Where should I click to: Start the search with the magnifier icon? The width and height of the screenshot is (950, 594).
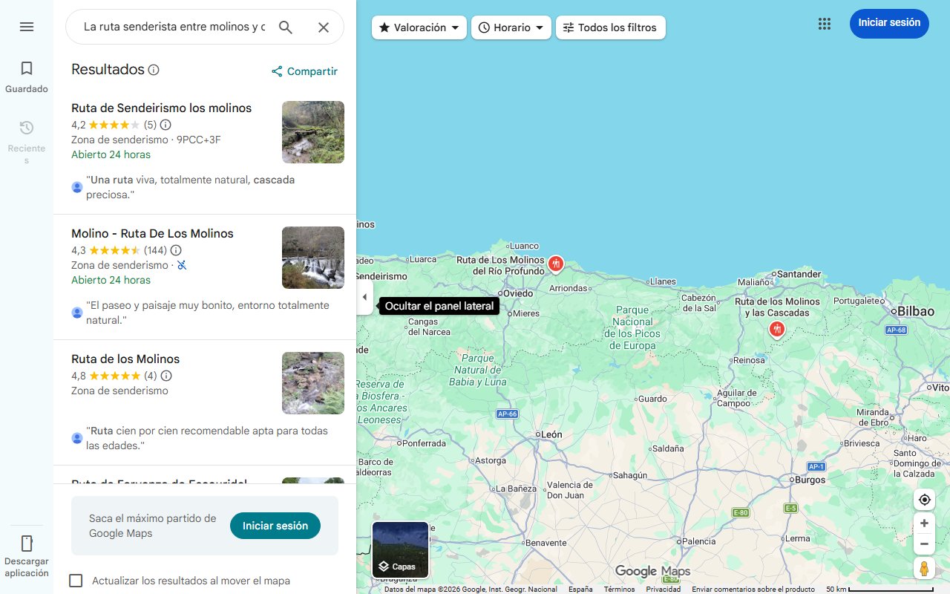click(x=286, y=27)
